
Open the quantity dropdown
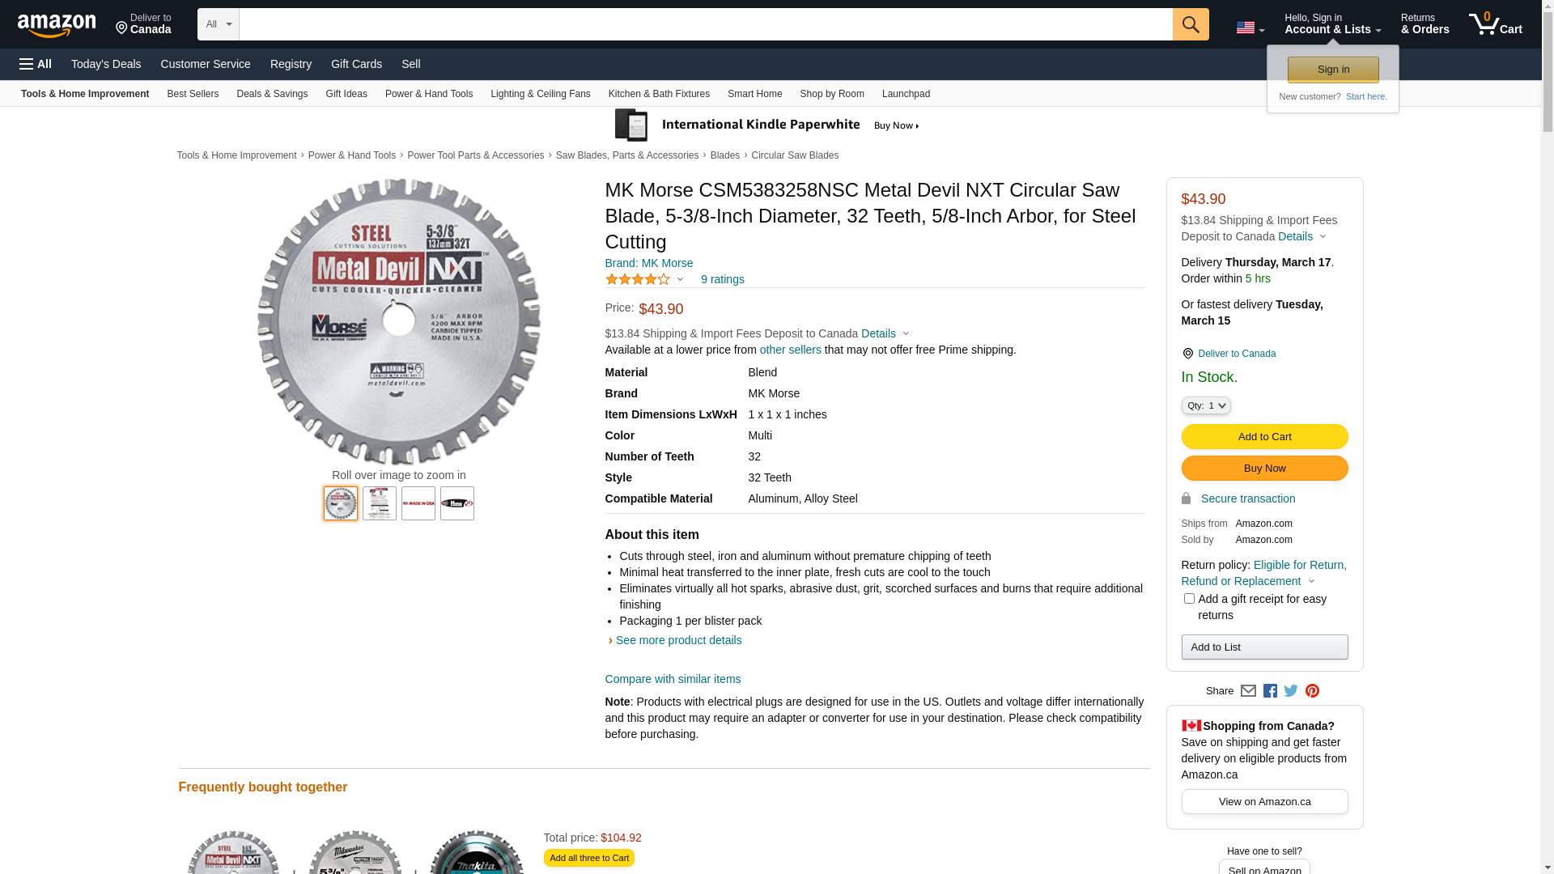point(1206,405)
